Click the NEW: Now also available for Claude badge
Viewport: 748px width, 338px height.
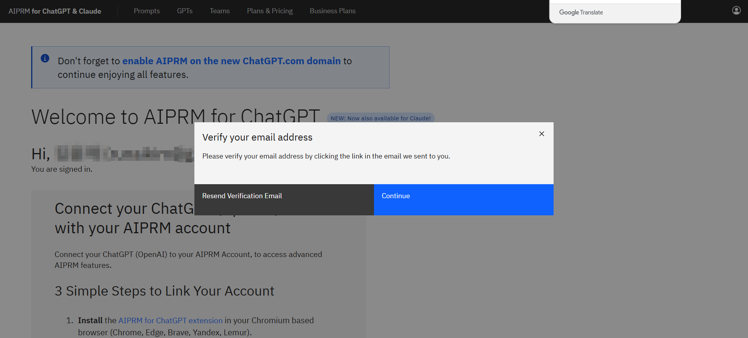(381, 118)
